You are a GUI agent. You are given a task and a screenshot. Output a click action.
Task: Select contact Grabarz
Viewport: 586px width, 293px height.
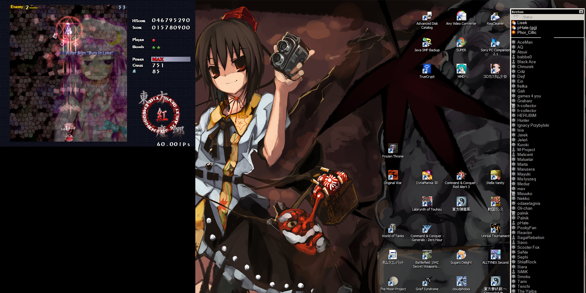(524, 101)
